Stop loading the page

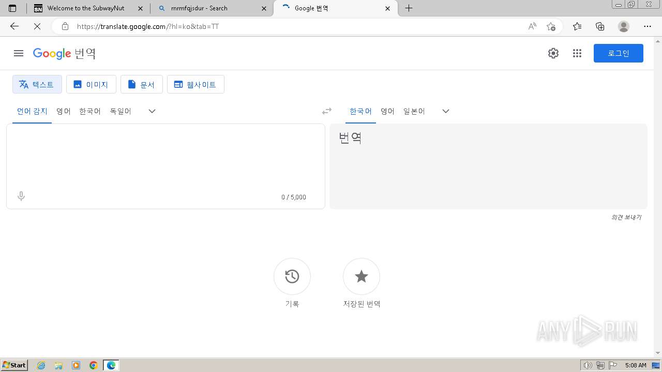[37, 26]
